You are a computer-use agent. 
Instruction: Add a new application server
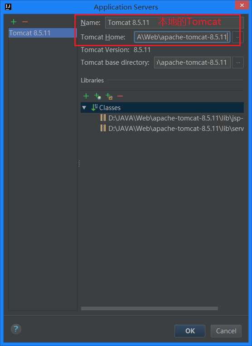click(x=14, y=22)
